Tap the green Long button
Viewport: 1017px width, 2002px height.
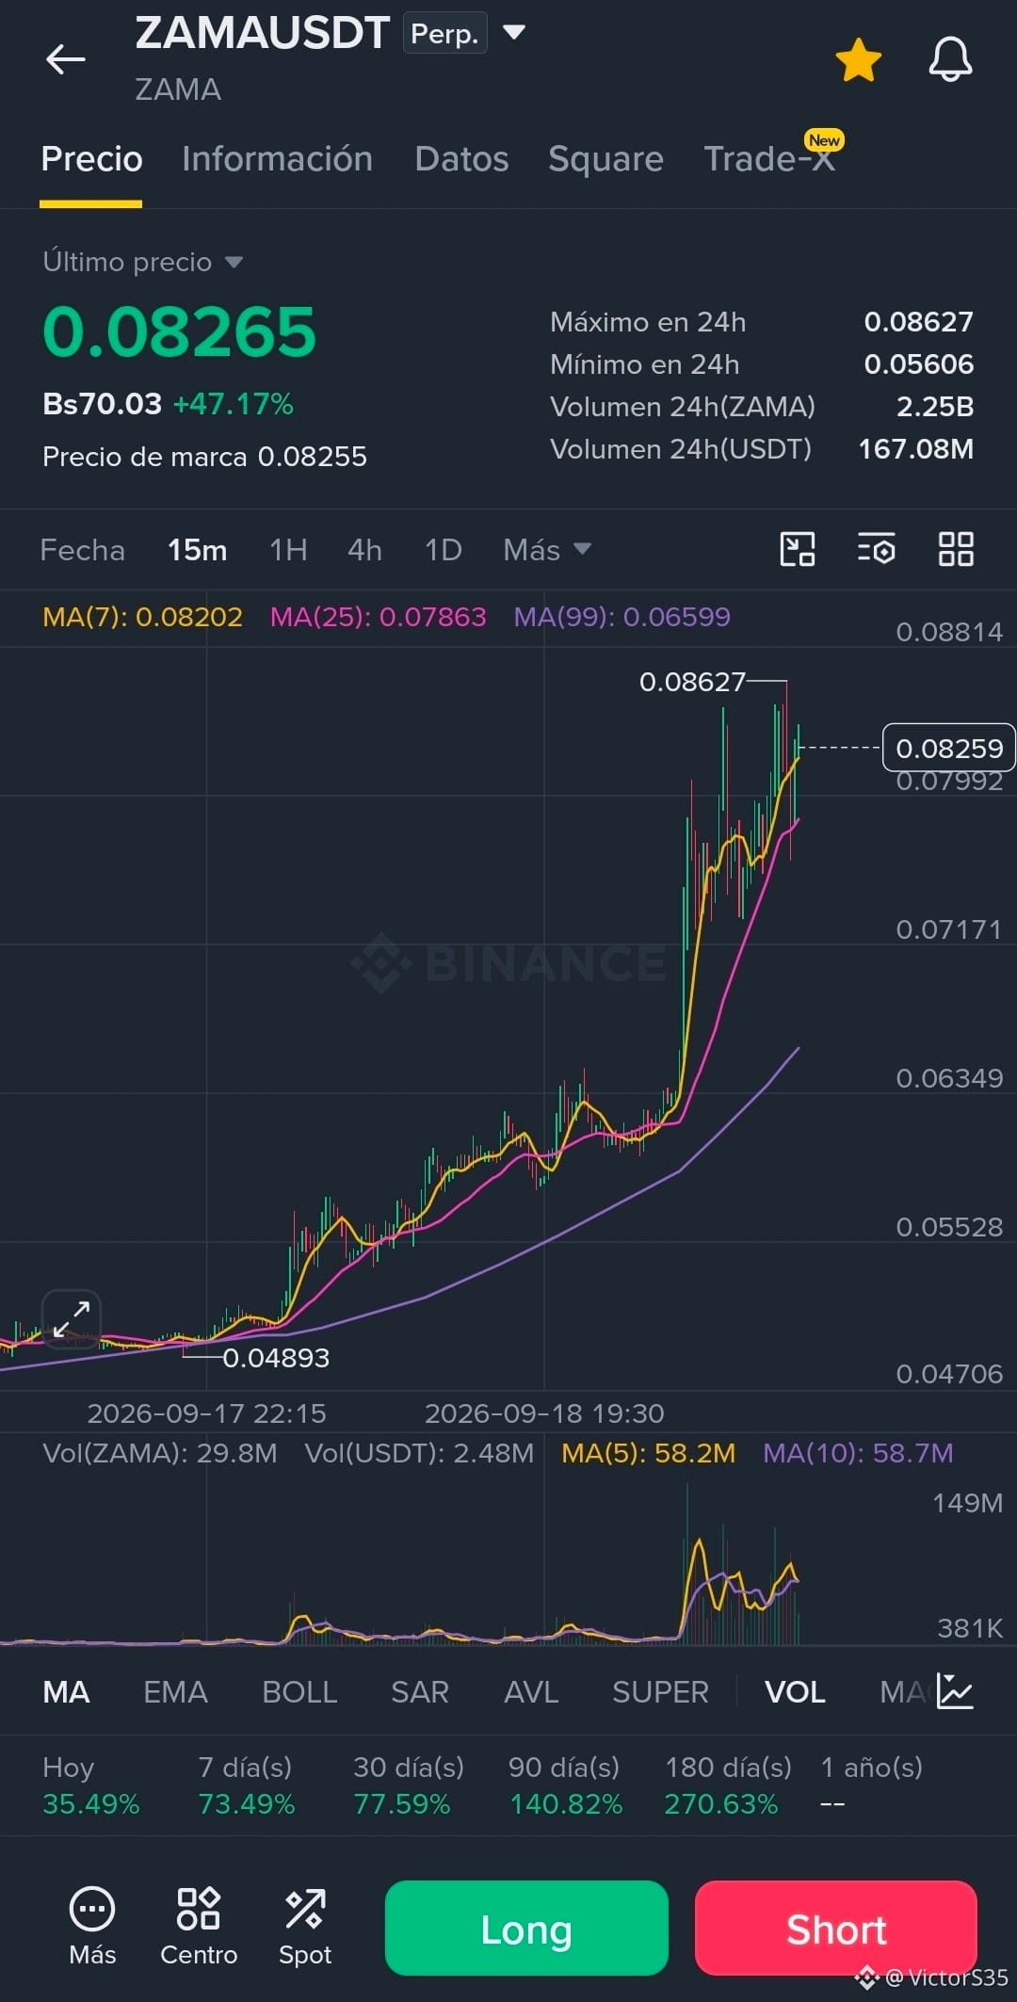(x=526, y=1928)
